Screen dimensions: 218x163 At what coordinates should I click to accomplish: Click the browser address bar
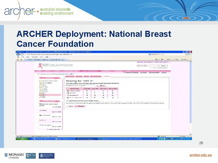tap(88, 54)
